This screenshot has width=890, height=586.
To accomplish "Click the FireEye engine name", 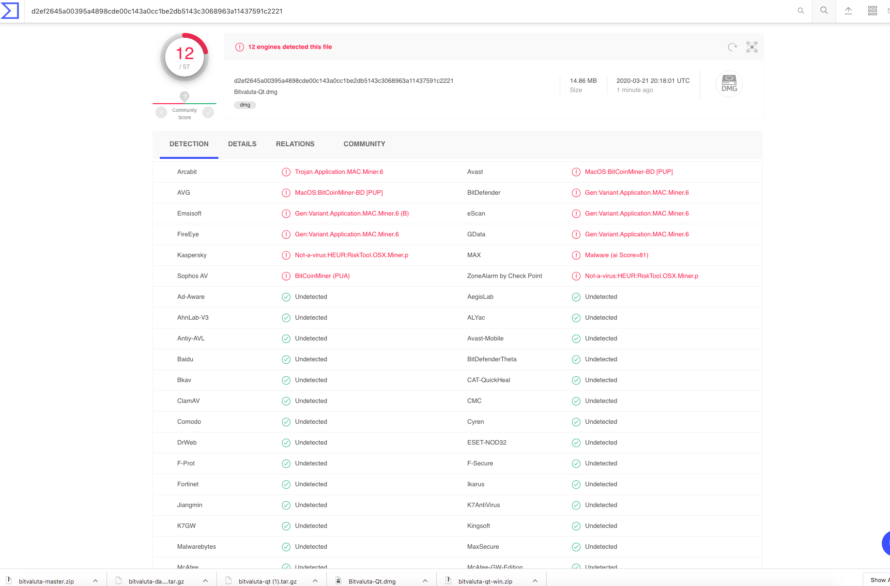I will pyautogui.click(x=188, y=234).
